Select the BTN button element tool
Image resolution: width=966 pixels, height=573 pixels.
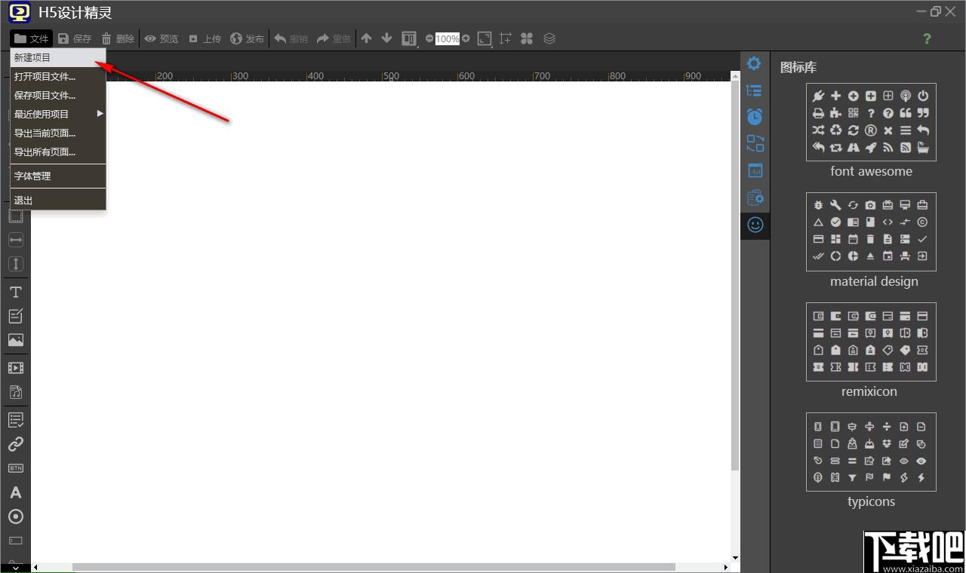click(15, 468)
